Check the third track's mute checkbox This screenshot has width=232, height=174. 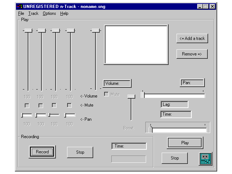point(54,105)
